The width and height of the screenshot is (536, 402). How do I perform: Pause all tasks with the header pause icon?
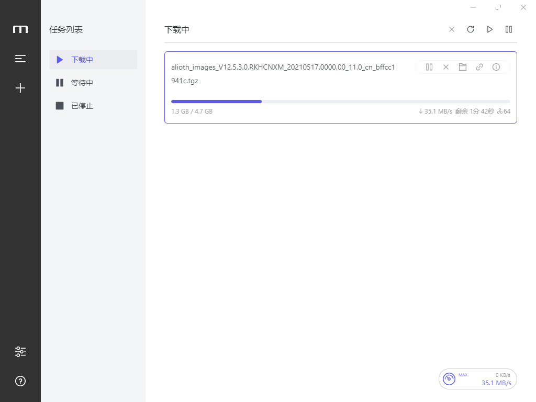click(509, 29)
